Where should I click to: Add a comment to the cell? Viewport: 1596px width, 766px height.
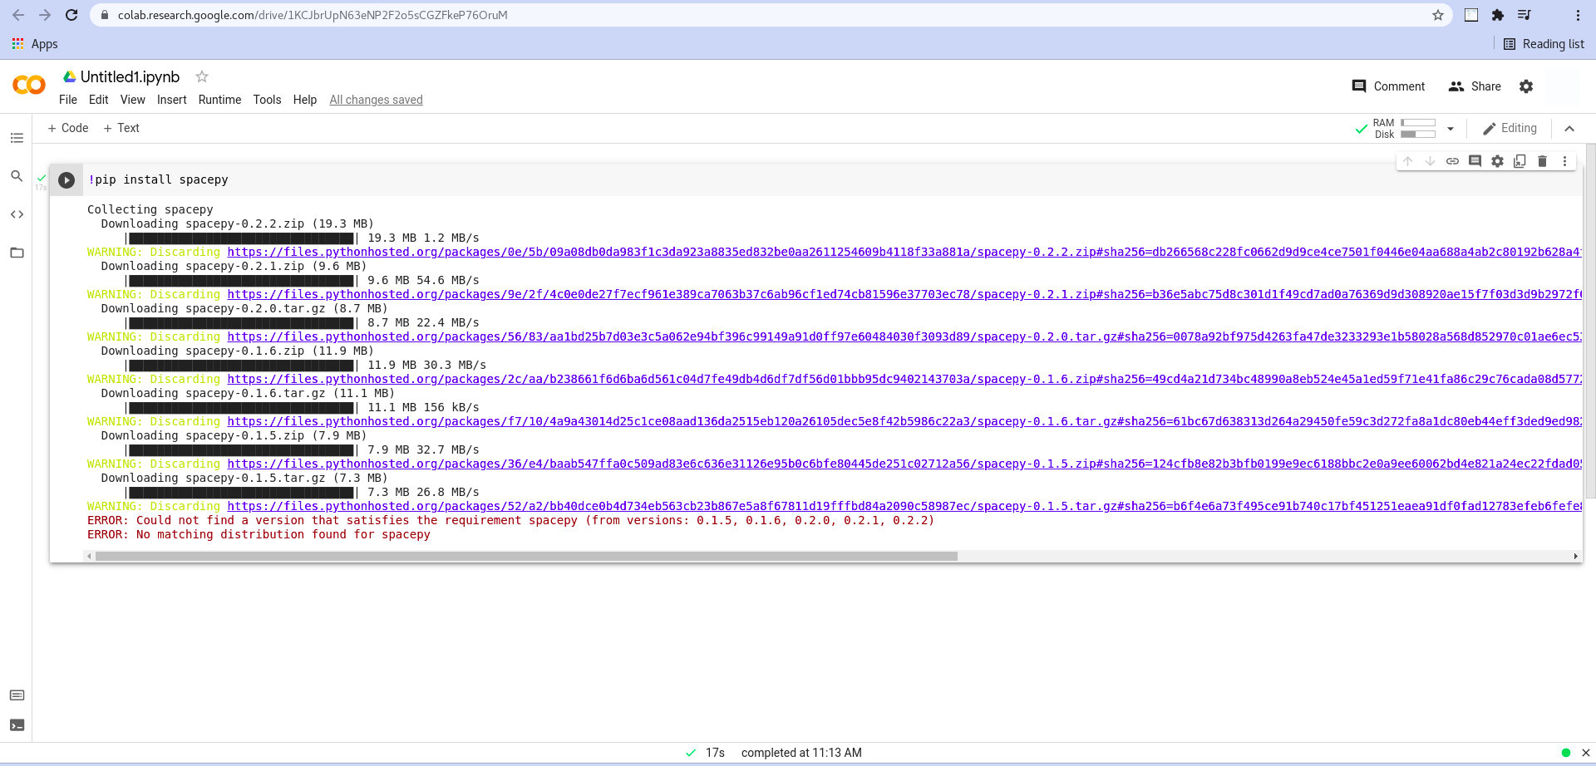coord(1475,161)
